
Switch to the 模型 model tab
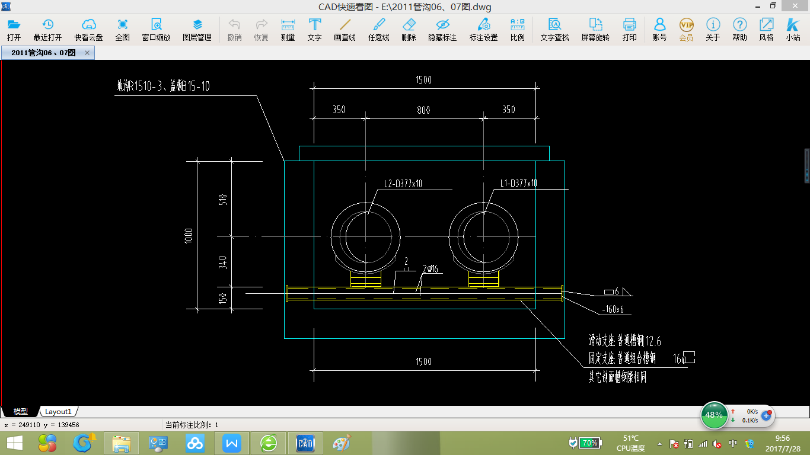[x=21, y=412]
